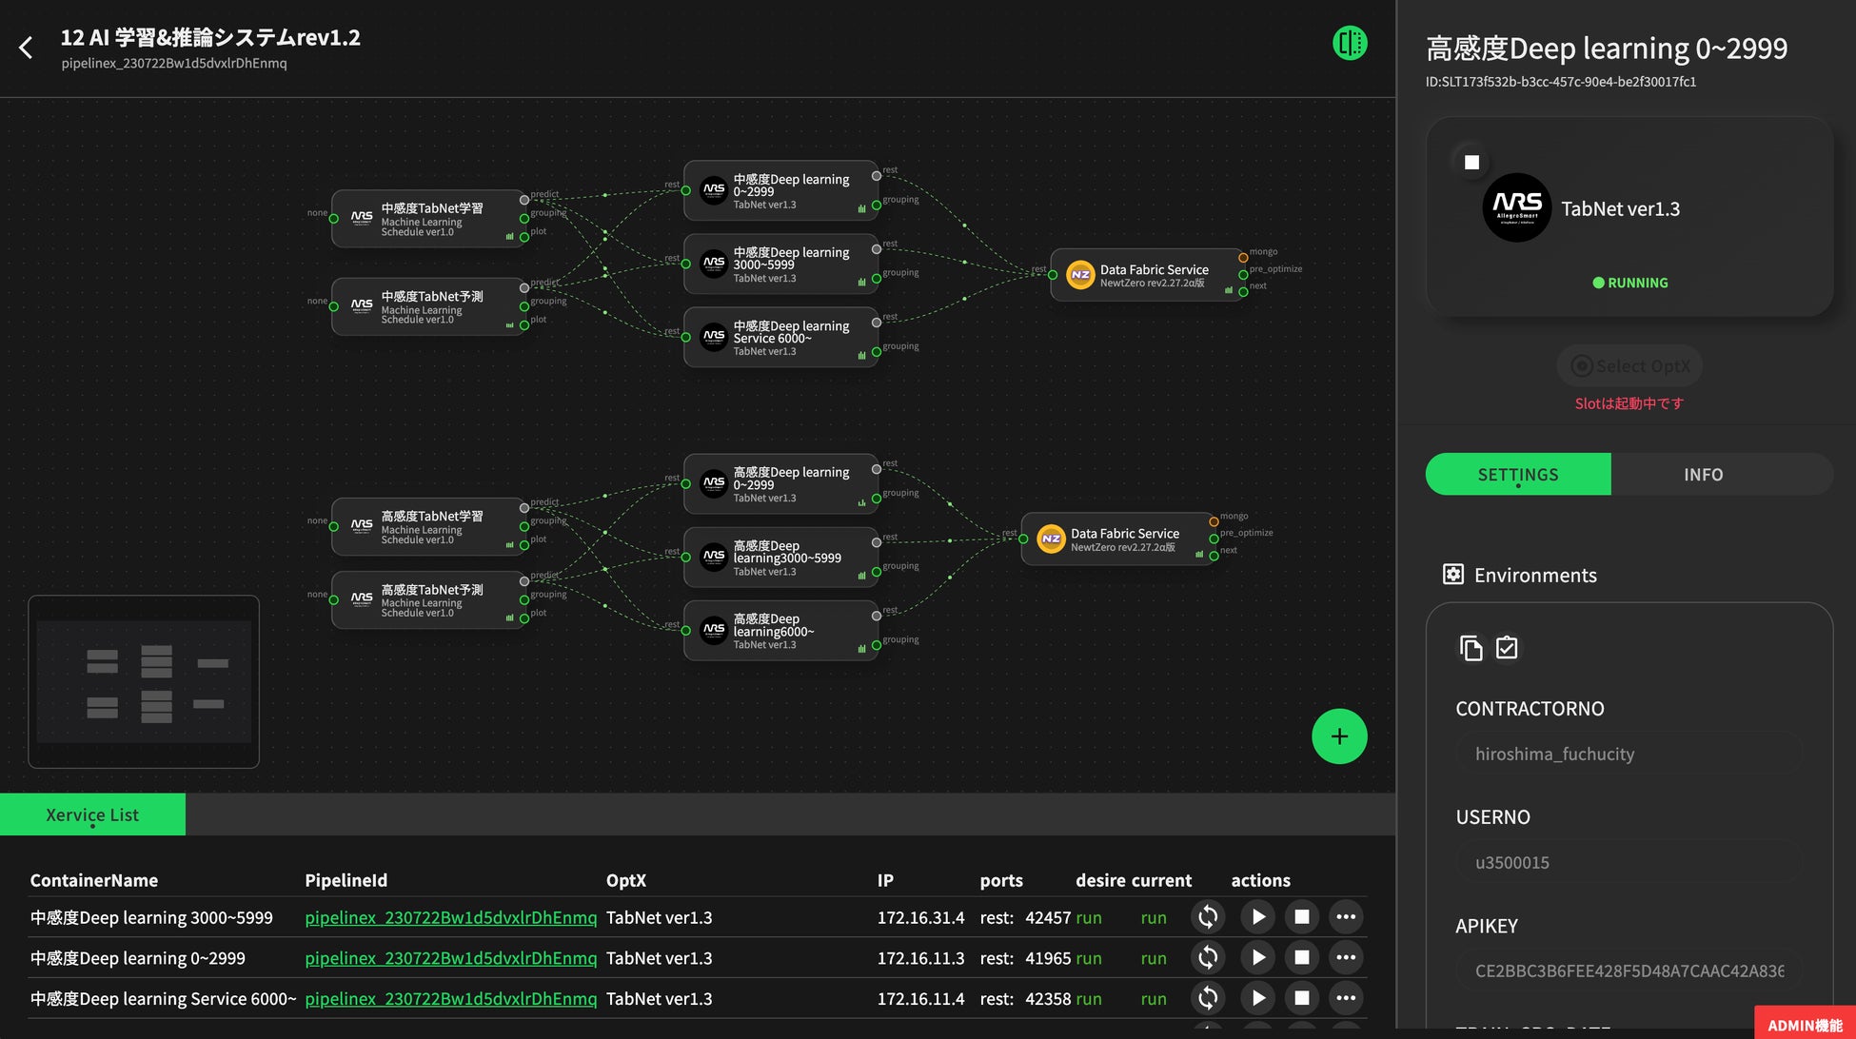
Task: Switch to the INFO tab
Action: pos(1702,475)
